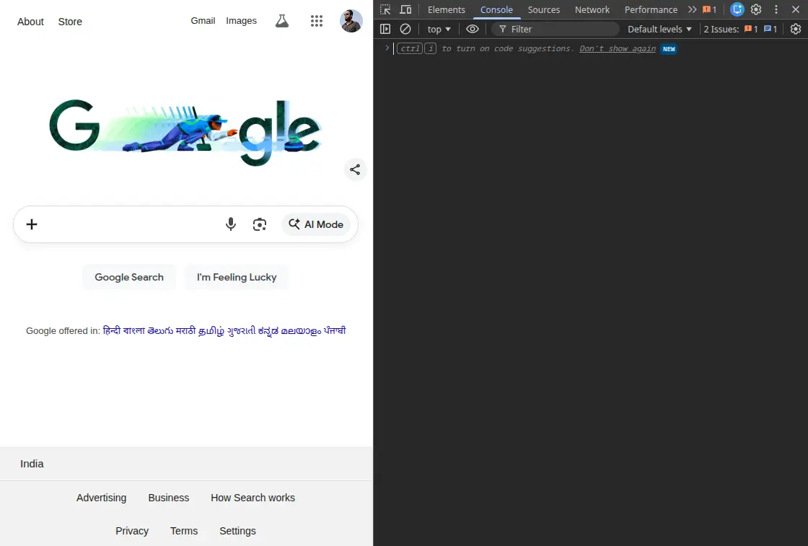808x546 pixels.
Task: Open the Default levels dropdown
Action: (x=659, y=30)
